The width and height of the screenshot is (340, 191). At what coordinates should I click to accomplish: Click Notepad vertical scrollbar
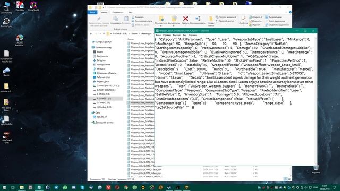[316, 101]
